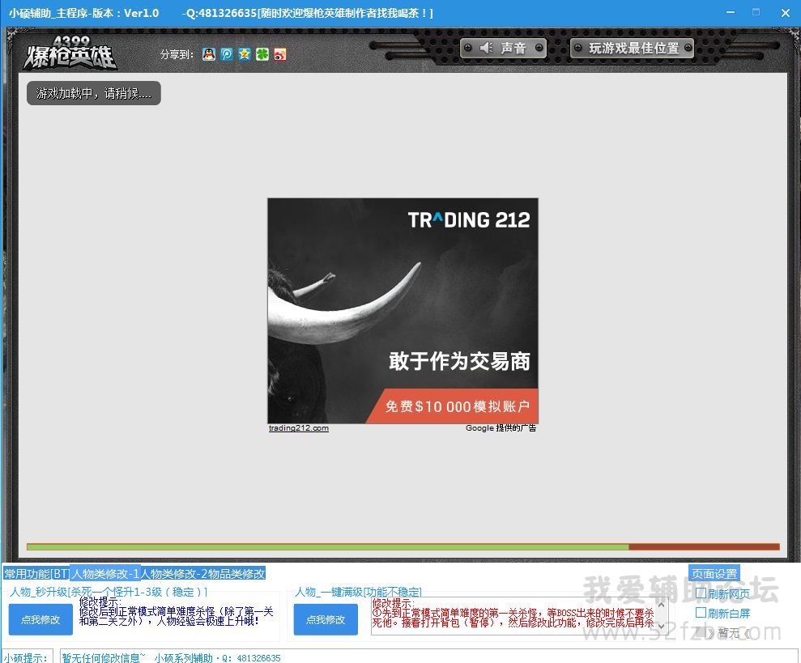Click the Tencent Weibo share icon
Viewport: 801px width, 663px height.
click(227, 54)
